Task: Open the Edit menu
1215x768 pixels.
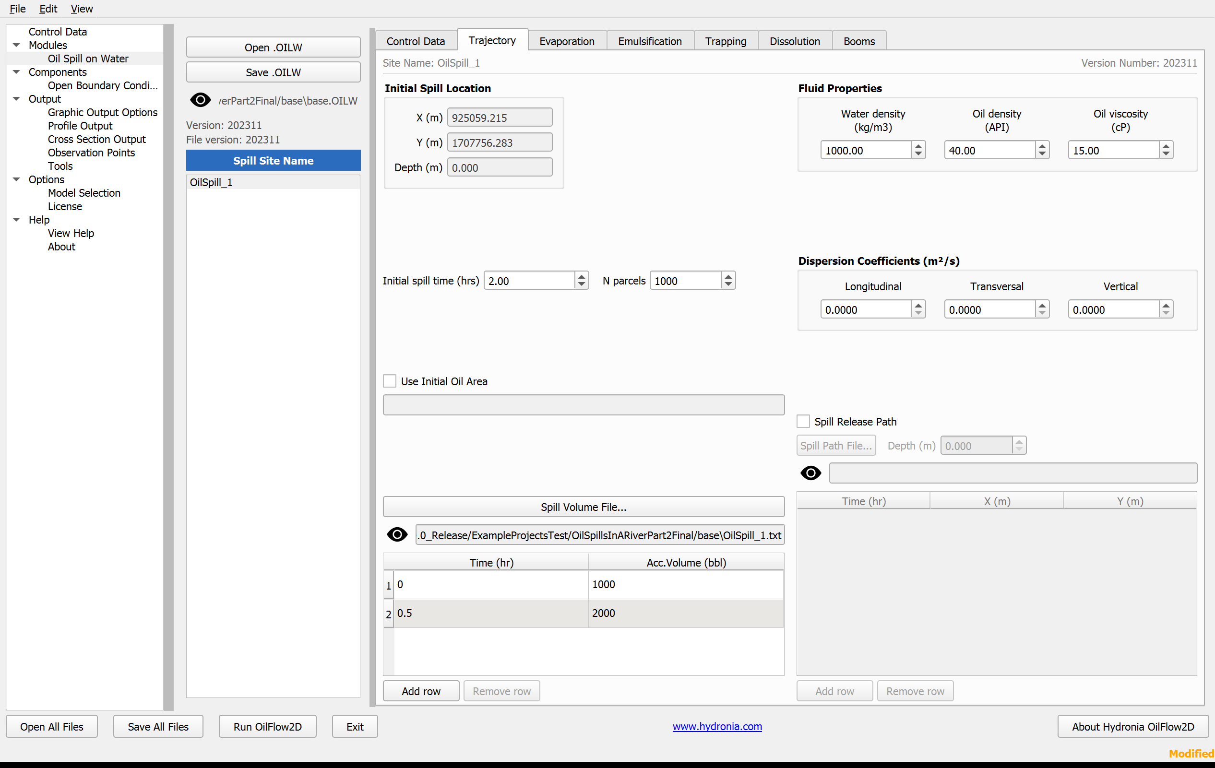Action: [48, 9]
